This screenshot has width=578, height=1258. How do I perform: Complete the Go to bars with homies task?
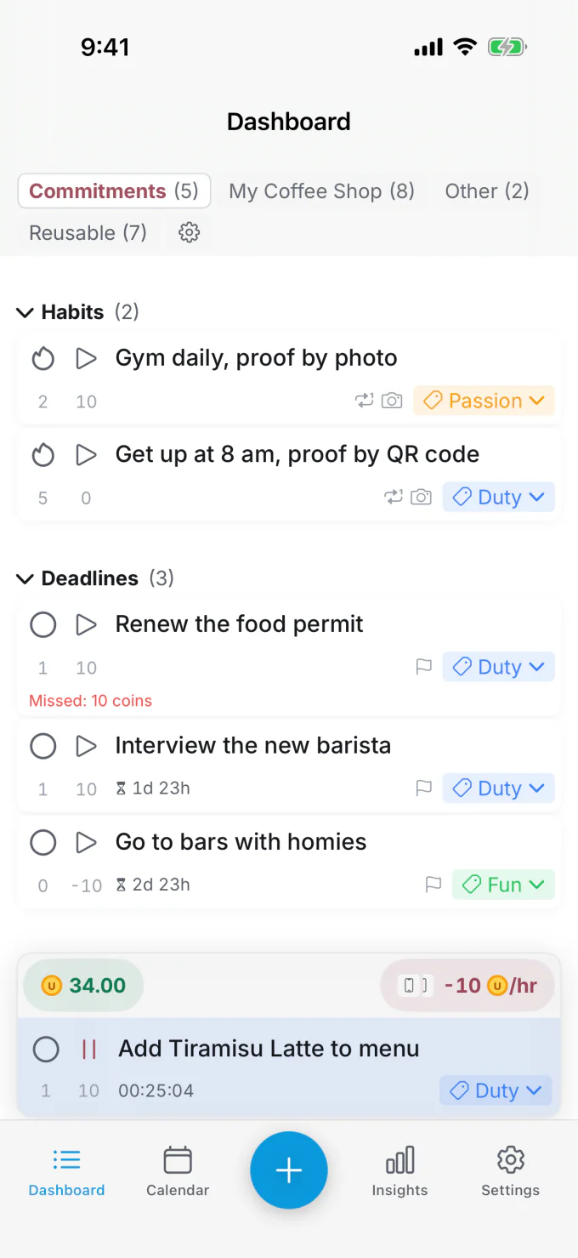tap(42, 843)
